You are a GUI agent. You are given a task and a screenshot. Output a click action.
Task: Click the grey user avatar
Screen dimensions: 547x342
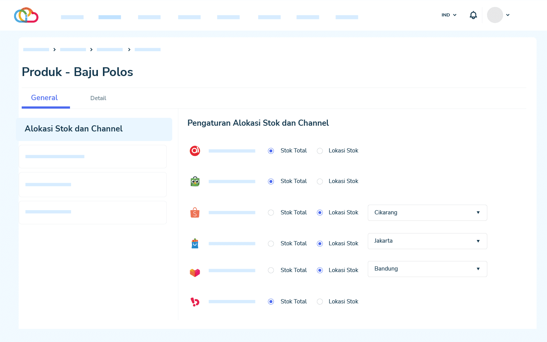tap(495, 15)
